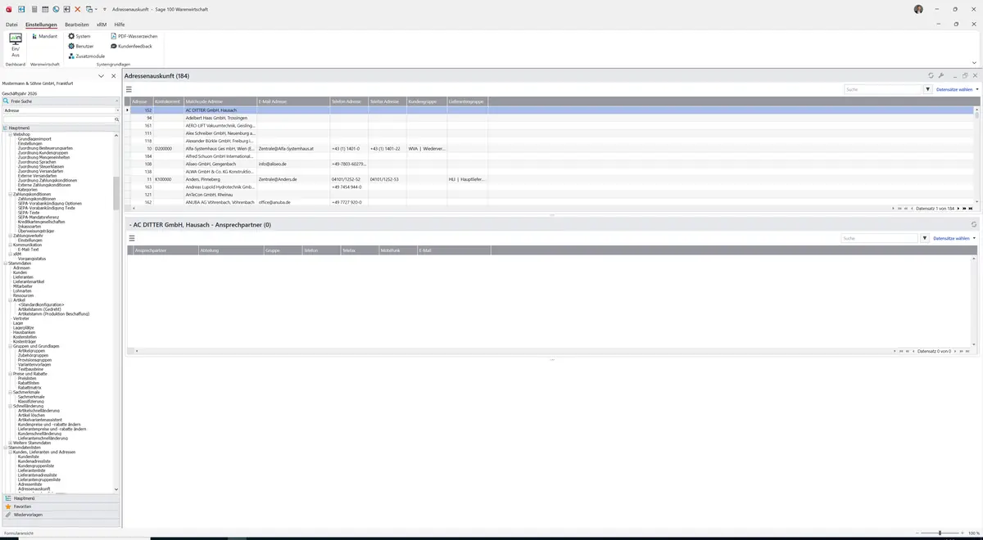Collapse the navigation pane chevron
Image resolution: width=983 pixels, height=540 pixels.
(101, 75)
